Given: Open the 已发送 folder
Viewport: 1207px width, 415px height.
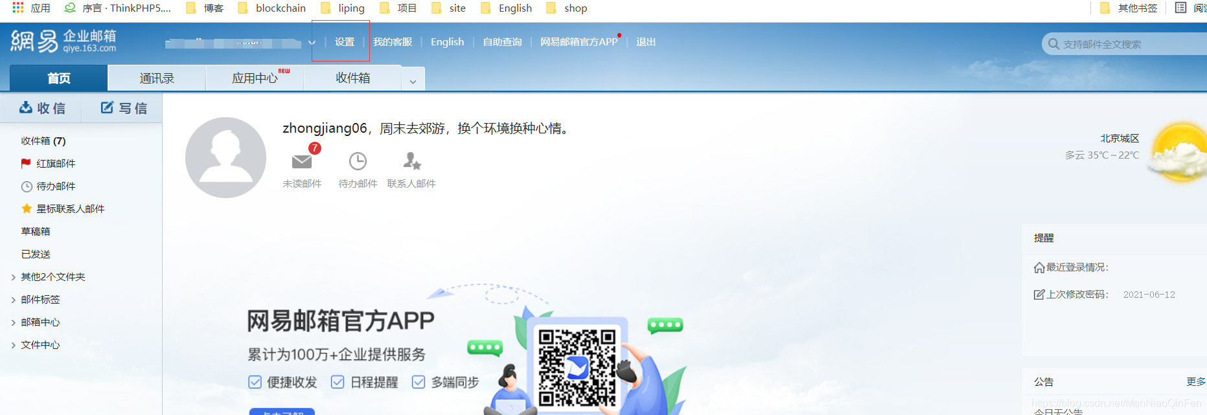Looking at the screenshot, I should point(36,254).
